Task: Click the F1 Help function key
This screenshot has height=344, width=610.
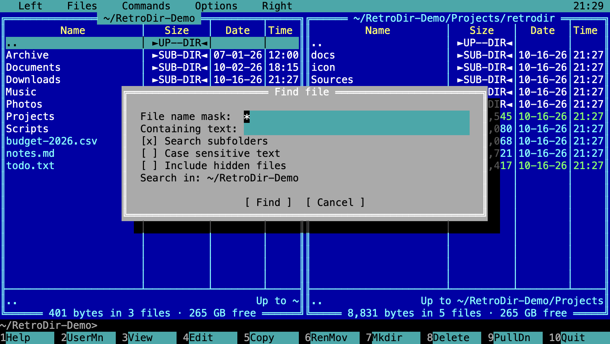Action: 27,338
